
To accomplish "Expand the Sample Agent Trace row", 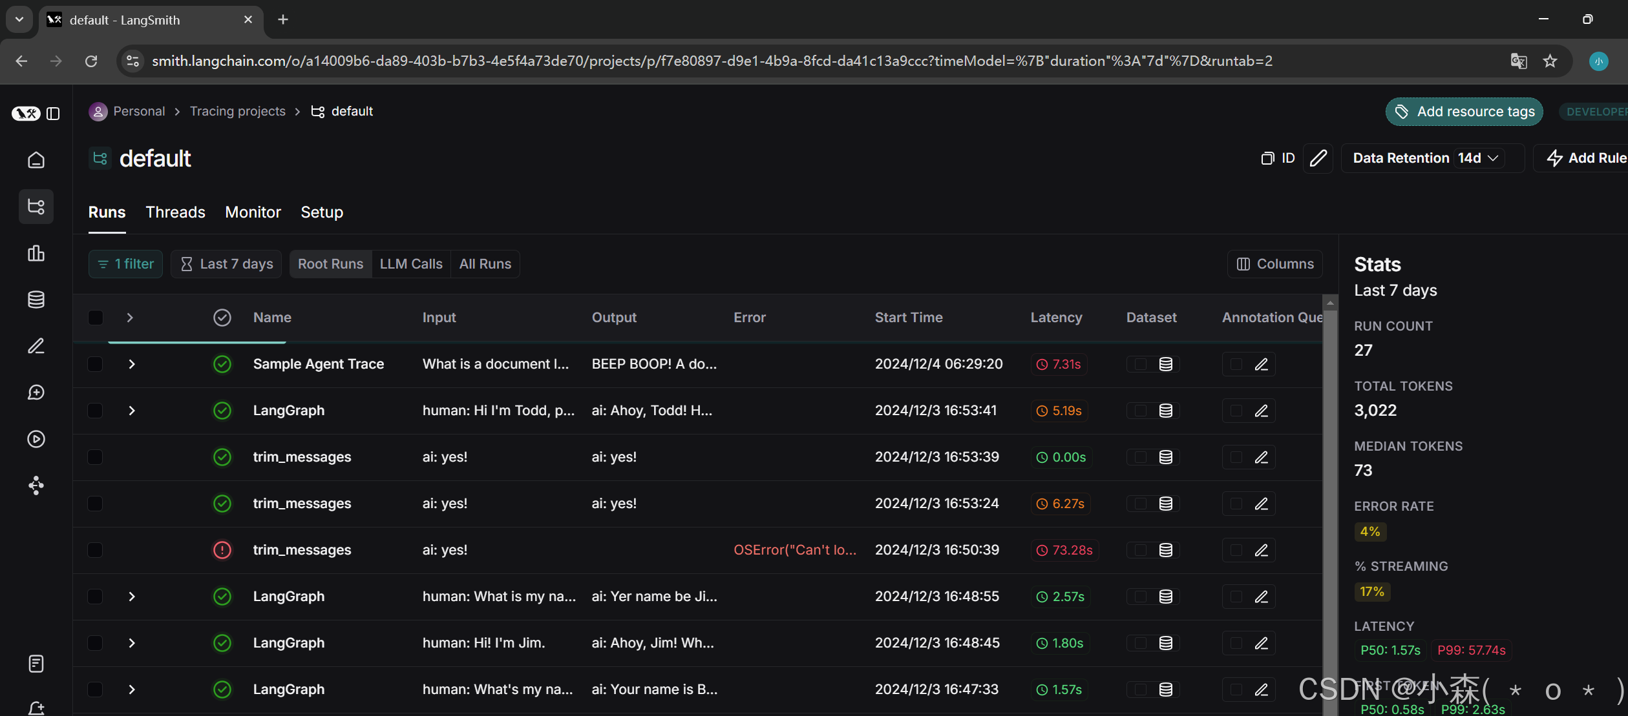I will click(132, 364).
